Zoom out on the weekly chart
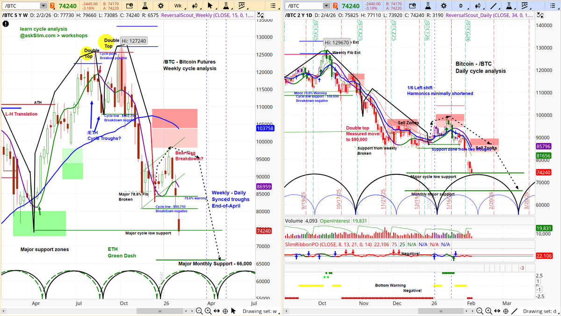Image resolution: width=561 pixels, height=316 pixels. coord(200,311)
